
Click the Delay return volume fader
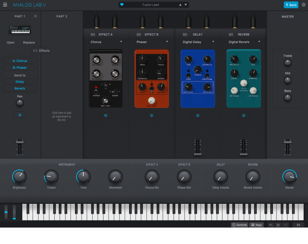[198, 154]
